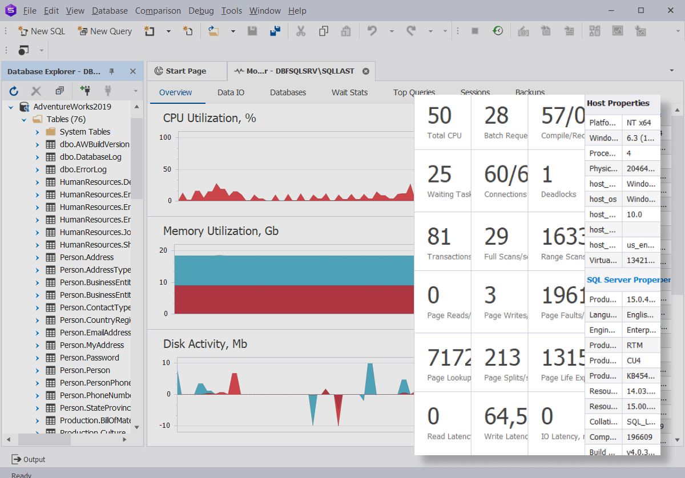Start a New Query
Screen dimensions: 685x478
point(104,31)
